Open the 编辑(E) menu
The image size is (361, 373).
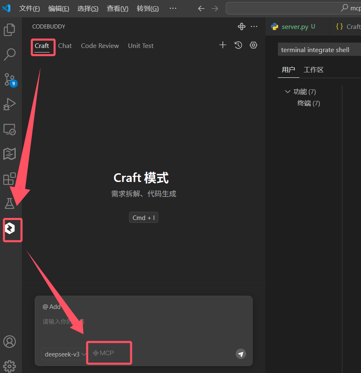(59, 9)
